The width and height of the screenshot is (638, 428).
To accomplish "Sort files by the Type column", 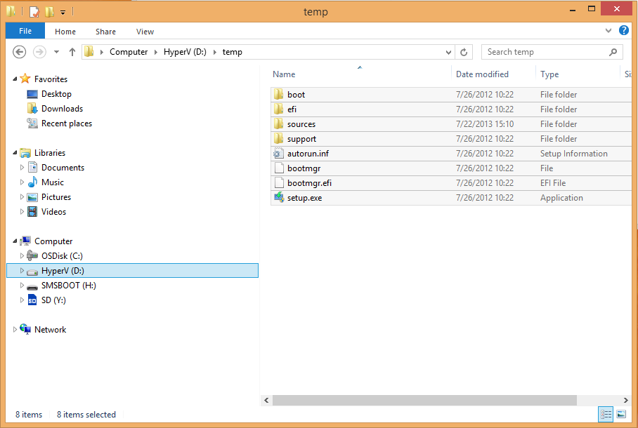I will click(549, 74).
